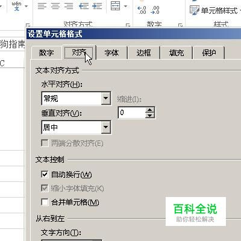This screenshot has width=241, height=241.
Task: Open merge cells dropdown arrow
Action: tap(126, 6)
